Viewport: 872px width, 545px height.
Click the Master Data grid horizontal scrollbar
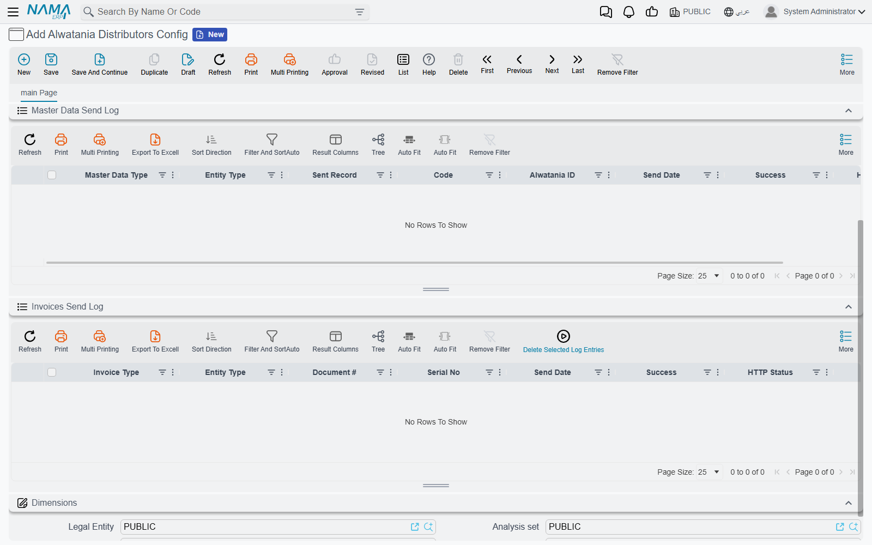pos(414,263)
